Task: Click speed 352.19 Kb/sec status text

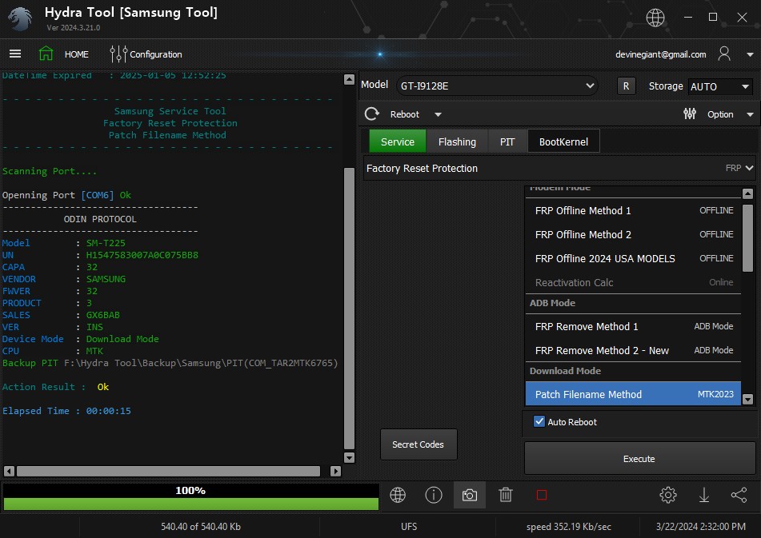Action: [x=568, y=526]
